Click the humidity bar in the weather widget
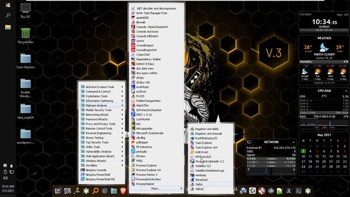This screenshot has height=197, width=350. (x=324, y=62)
